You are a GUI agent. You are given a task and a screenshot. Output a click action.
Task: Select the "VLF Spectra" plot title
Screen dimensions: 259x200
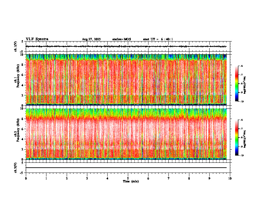(37, 39)
